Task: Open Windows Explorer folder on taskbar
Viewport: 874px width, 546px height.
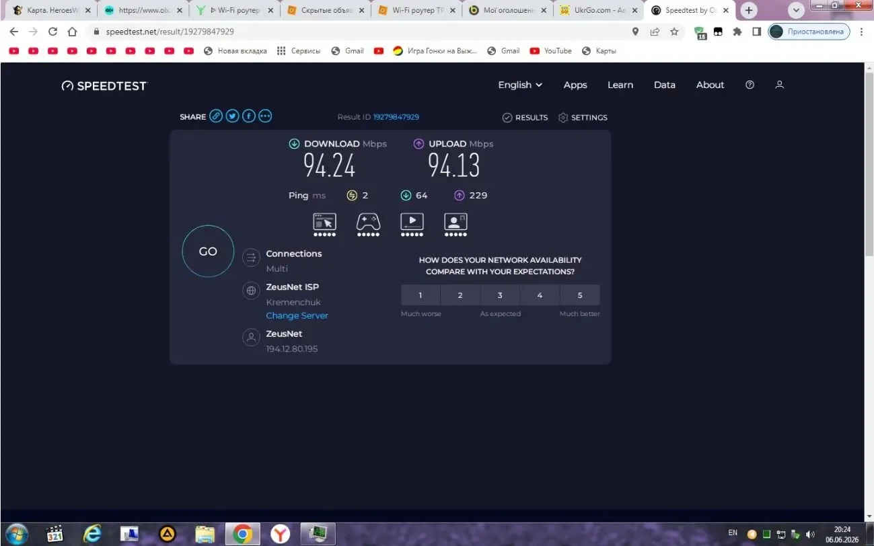Action: (205, 534)
